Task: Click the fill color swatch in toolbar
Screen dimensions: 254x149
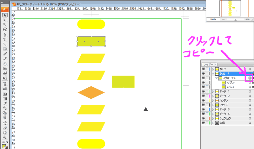Action: [x=4, y=146]
